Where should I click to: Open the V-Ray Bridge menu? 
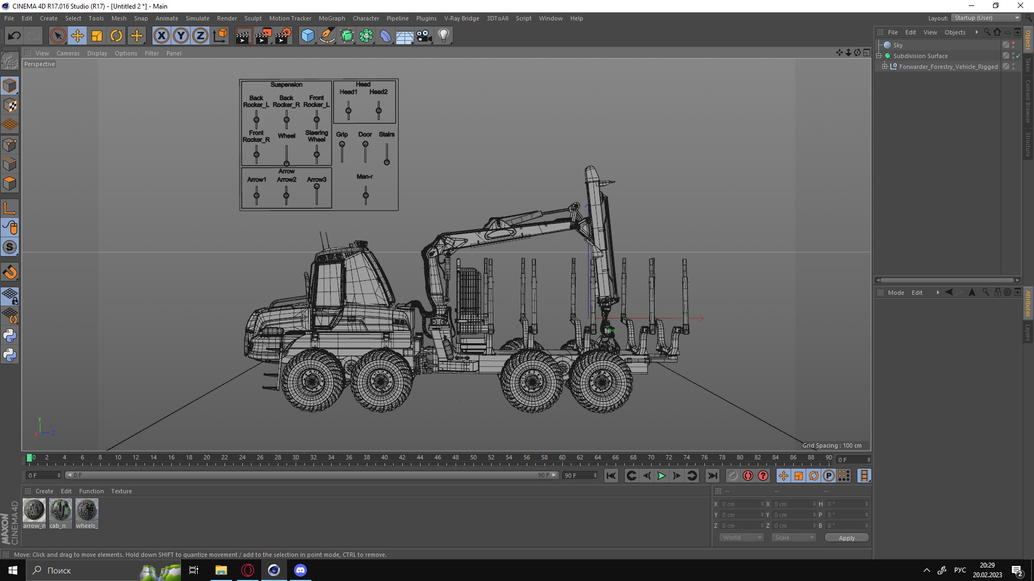[x=462, y=18]
